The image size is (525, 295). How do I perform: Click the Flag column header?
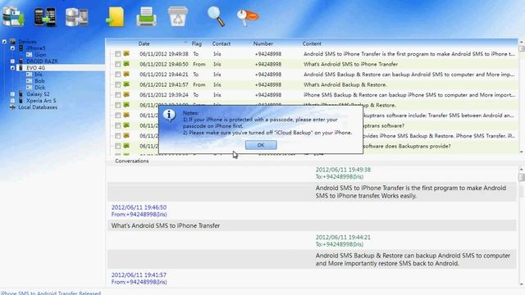pos(197,43)
